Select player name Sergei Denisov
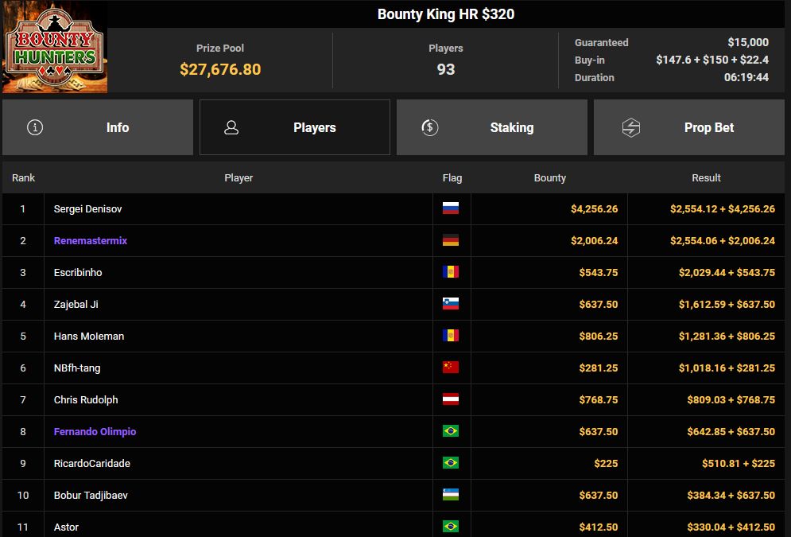This screenshot has height=537, width=791. (x=87, y=209)
